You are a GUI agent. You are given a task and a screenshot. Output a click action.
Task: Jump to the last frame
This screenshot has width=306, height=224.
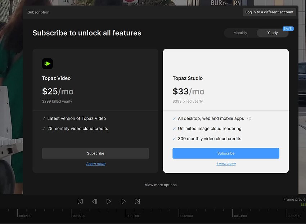pyautogui.click(x=138, y=201)
